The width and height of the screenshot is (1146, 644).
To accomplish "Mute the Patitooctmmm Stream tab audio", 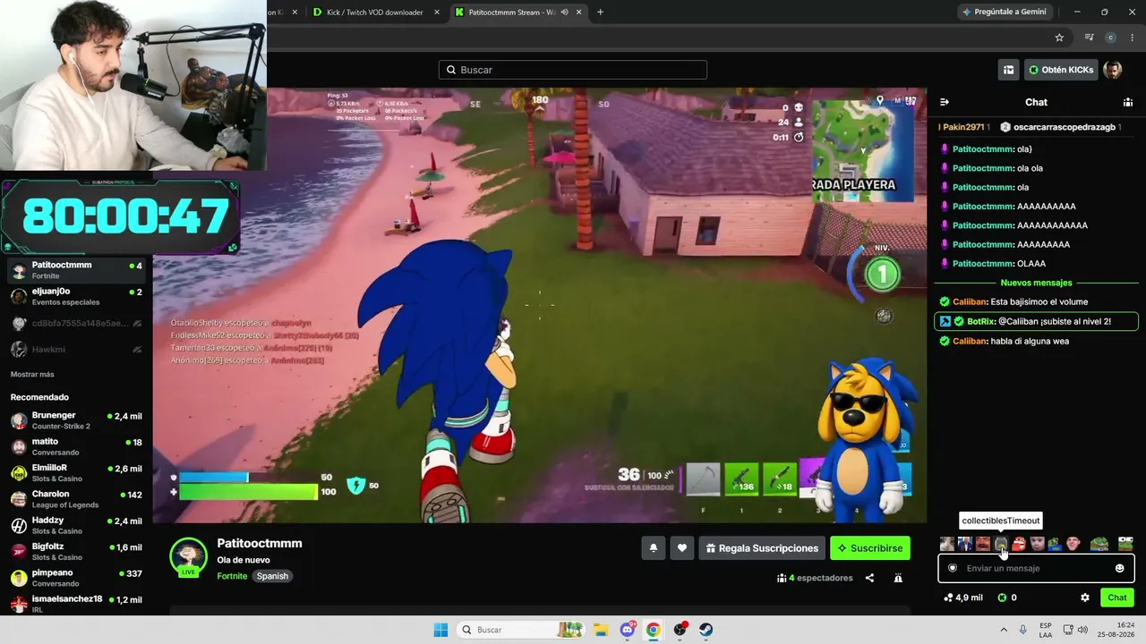I will pos(564,13).
